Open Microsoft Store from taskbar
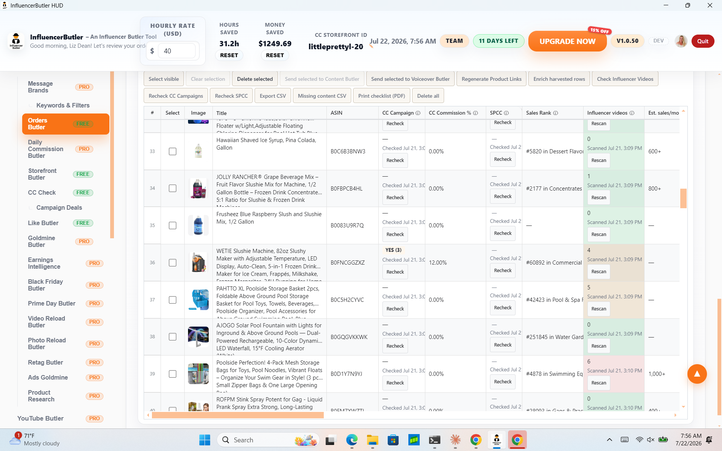 tap(393, 440)
